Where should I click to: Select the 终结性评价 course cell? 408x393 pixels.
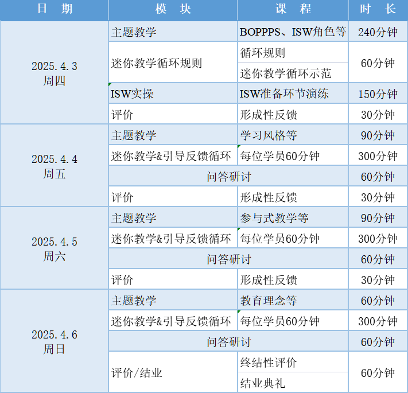point(293,361)
